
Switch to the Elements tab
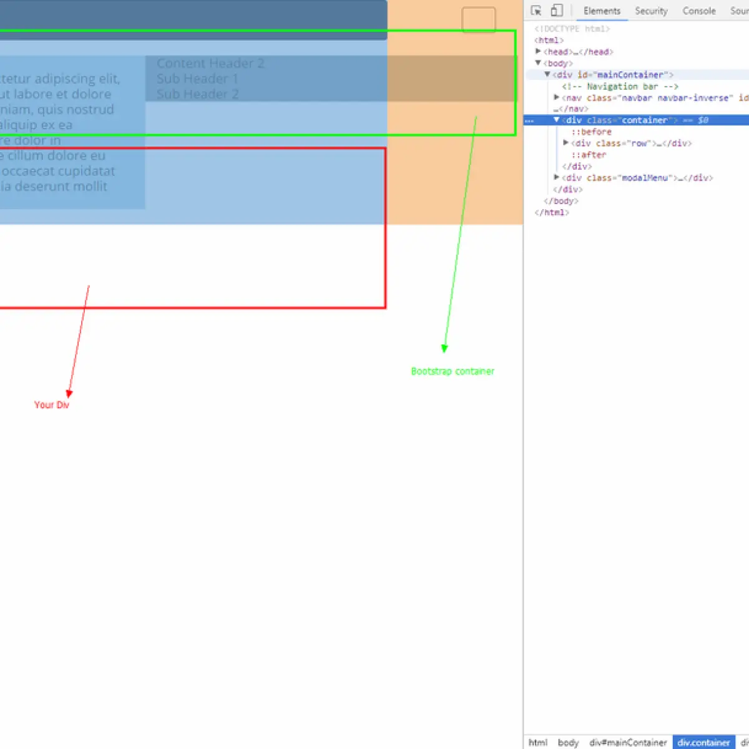[602, 11]
